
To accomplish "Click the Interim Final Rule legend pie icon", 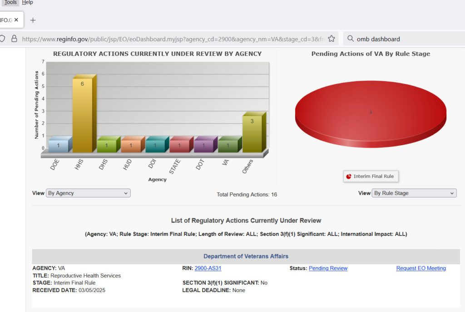I will pos(349,176).
